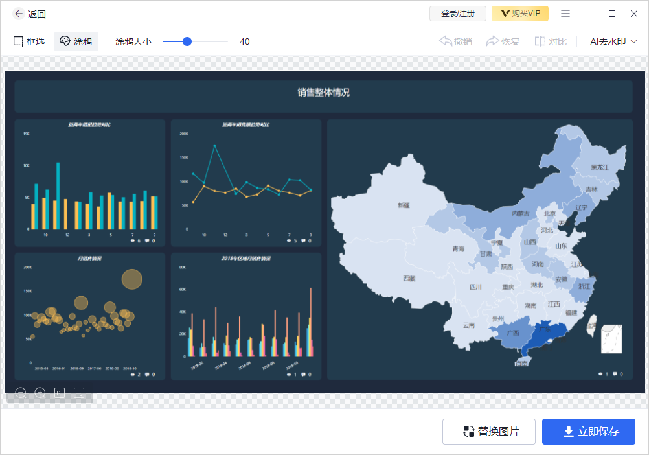The height and width of the screenshot is (455, 649).
Task: Click the 2018年区域月销售情况 chart title
Action: point(246,259)
